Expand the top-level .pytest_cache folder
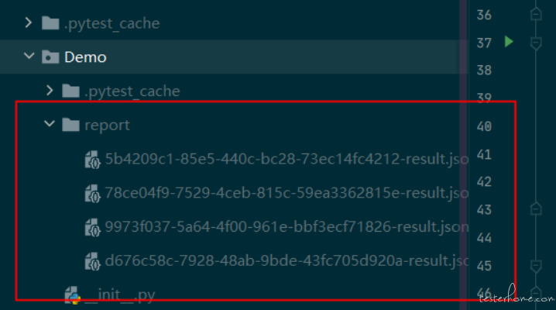This screenshot has height=310, width=556. click(x=29, y=23)
